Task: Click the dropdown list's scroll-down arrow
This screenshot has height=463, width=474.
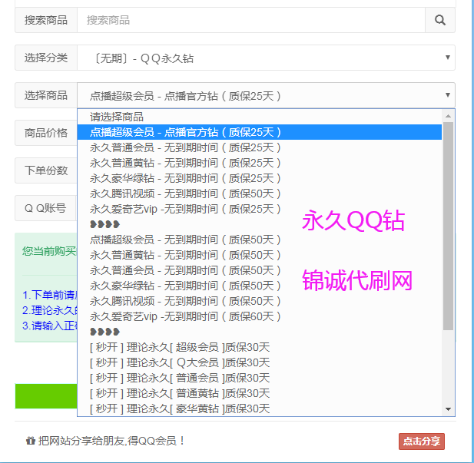Action: point(449,409)
